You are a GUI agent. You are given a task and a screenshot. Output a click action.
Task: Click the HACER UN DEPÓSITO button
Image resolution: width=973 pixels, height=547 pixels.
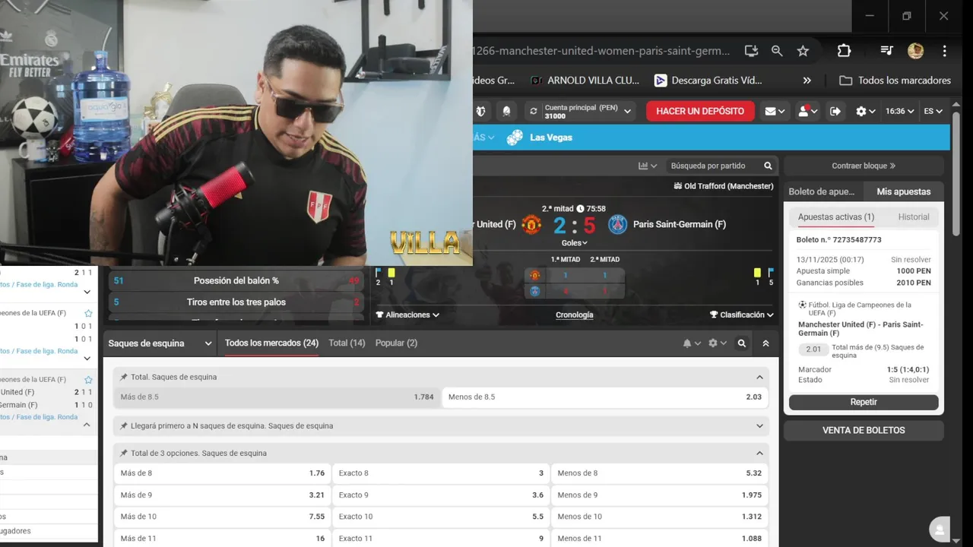pos(700,111)
